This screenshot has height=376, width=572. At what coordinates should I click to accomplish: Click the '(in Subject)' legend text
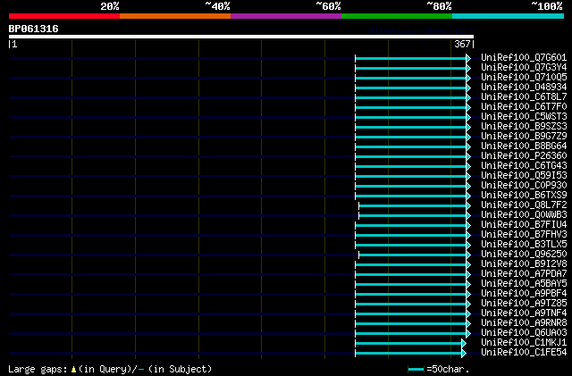[180, 369]
